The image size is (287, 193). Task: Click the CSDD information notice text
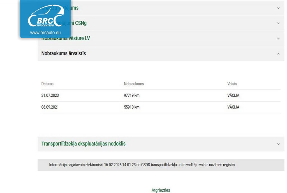[142, 165]
